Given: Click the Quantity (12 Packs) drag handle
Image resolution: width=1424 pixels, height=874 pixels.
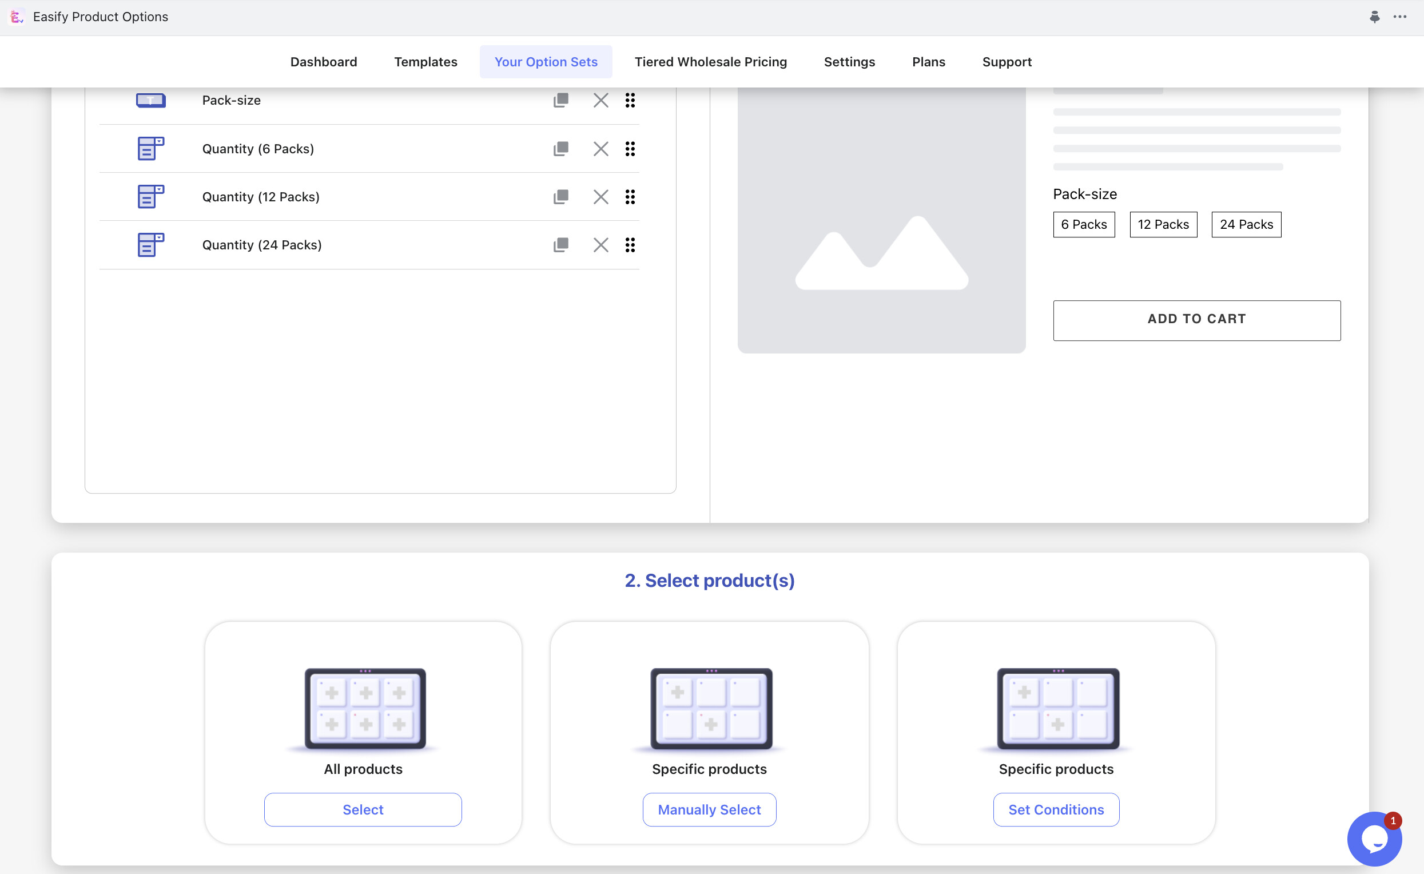Looking at the screenshot, I should tap(630, 197).
